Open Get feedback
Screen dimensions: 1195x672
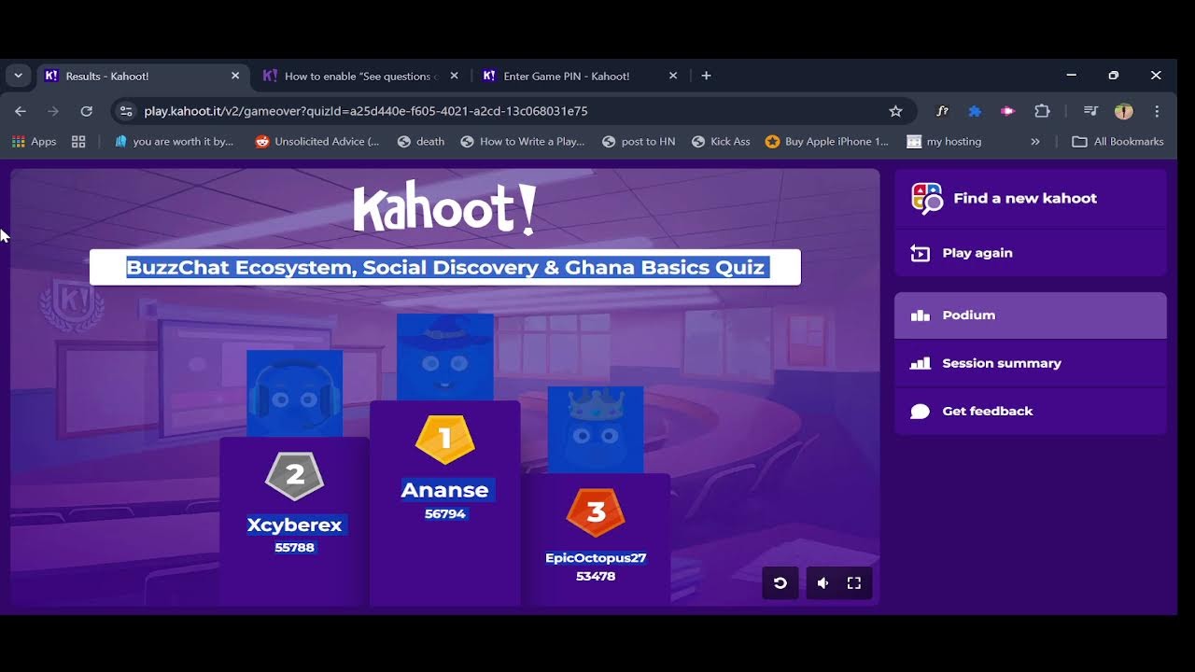(x=1031, y=411)
